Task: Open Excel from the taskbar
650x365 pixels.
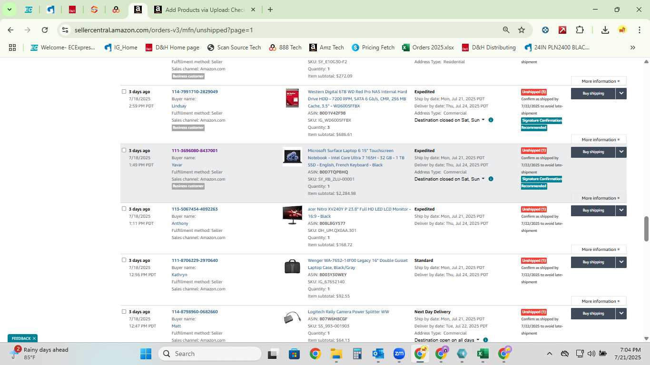Action: [483, 354]
